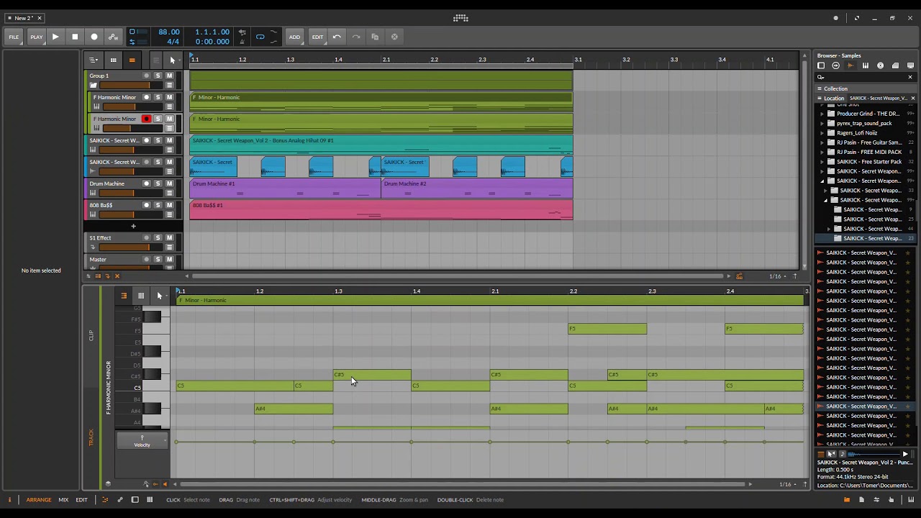This screenshot has width=921, height=518.
Task: Switch to clip launcher view icon in arranger
Action: [x=113, y=60]
